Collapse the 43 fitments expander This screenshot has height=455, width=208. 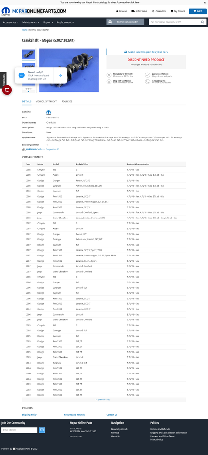tap(103, 400)
